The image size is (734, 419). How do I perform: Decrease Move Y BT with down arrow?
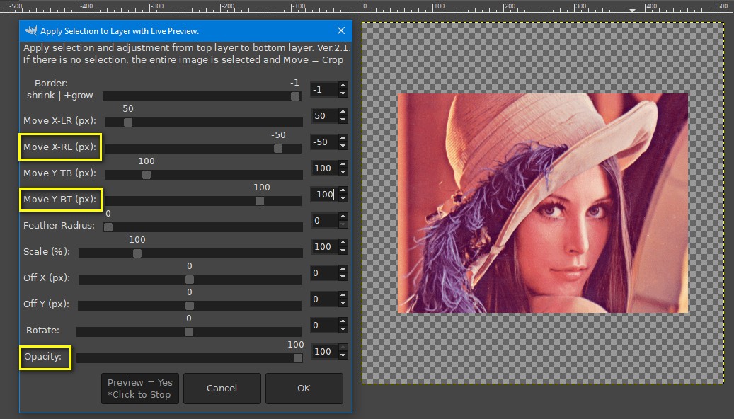point(343,198)
